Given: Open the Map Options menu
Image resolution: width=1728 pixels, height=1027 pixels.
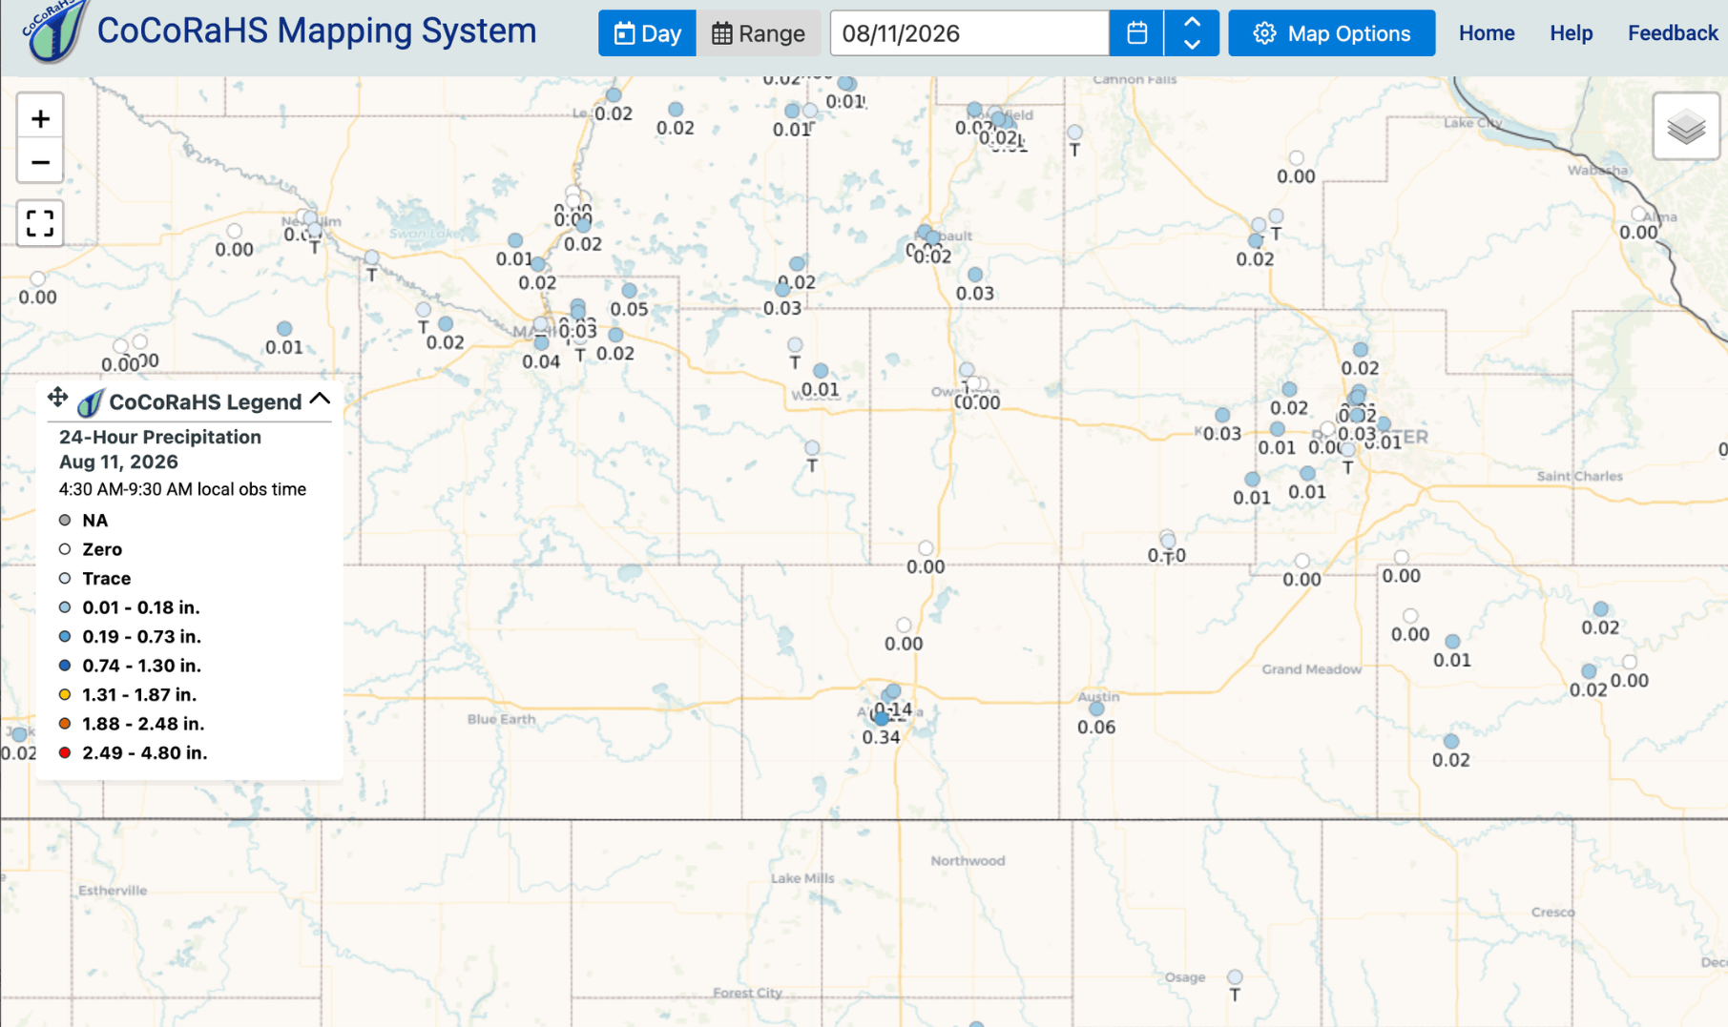Looking at the screenshot, I should point(1332,33).
